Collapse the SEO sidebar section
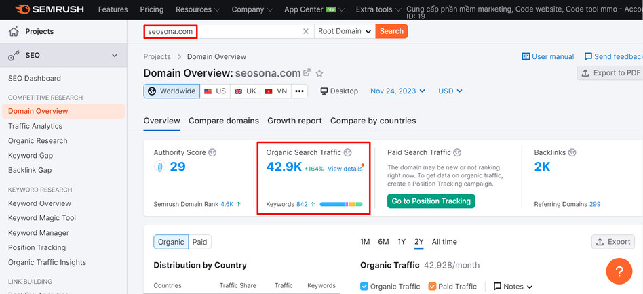The image size is (643, 294). (x=115, y=56)
